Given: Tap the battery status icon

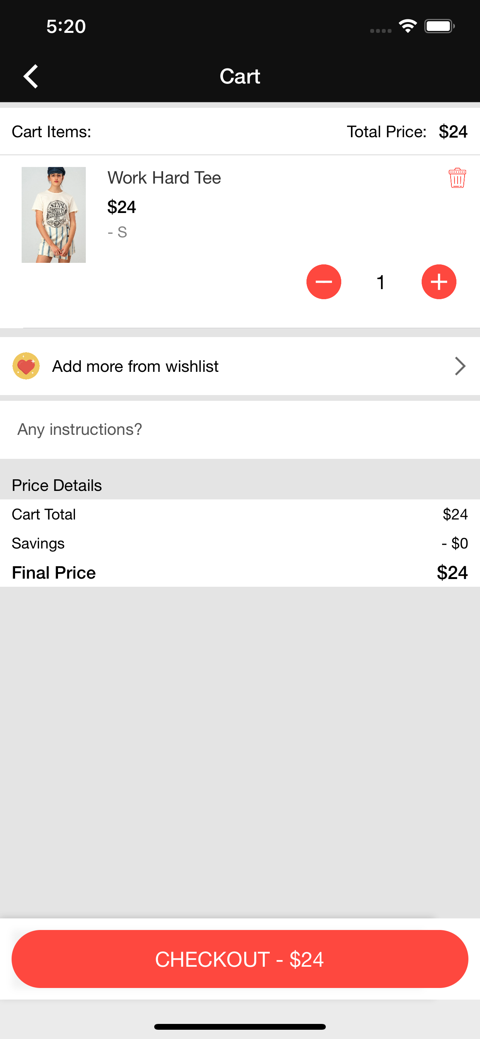Looking at the screenshot, I should (439, 26).
